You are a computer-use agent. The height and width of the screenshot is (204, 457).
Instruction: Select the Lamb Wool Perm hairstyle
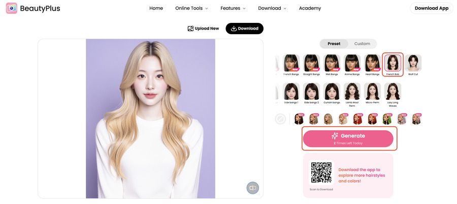352,95
